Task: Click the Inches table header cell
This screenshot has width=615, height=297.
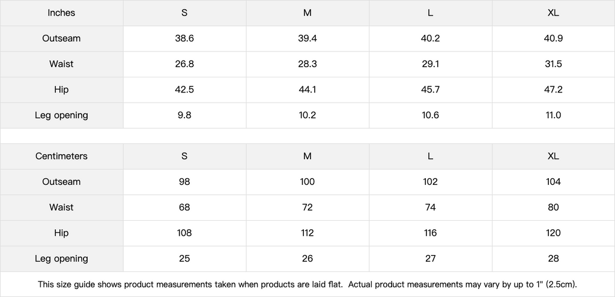Action: click(61, 13)
